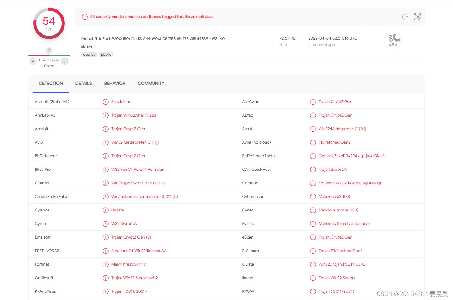Click Trojan.TR/Patched.Gen2 F-Secure result
The width and height of the screenshot is (453, 300).
point(340,251)
